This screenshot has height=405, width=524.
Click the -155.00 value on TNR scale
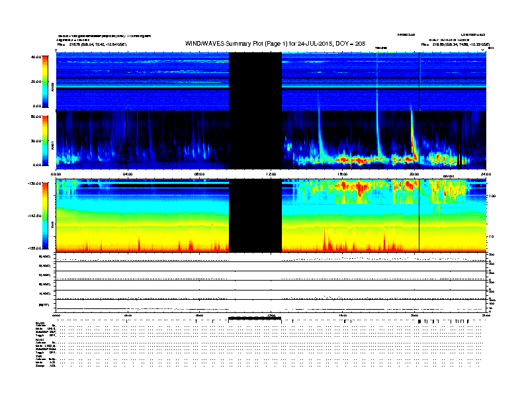pos(34,249)
